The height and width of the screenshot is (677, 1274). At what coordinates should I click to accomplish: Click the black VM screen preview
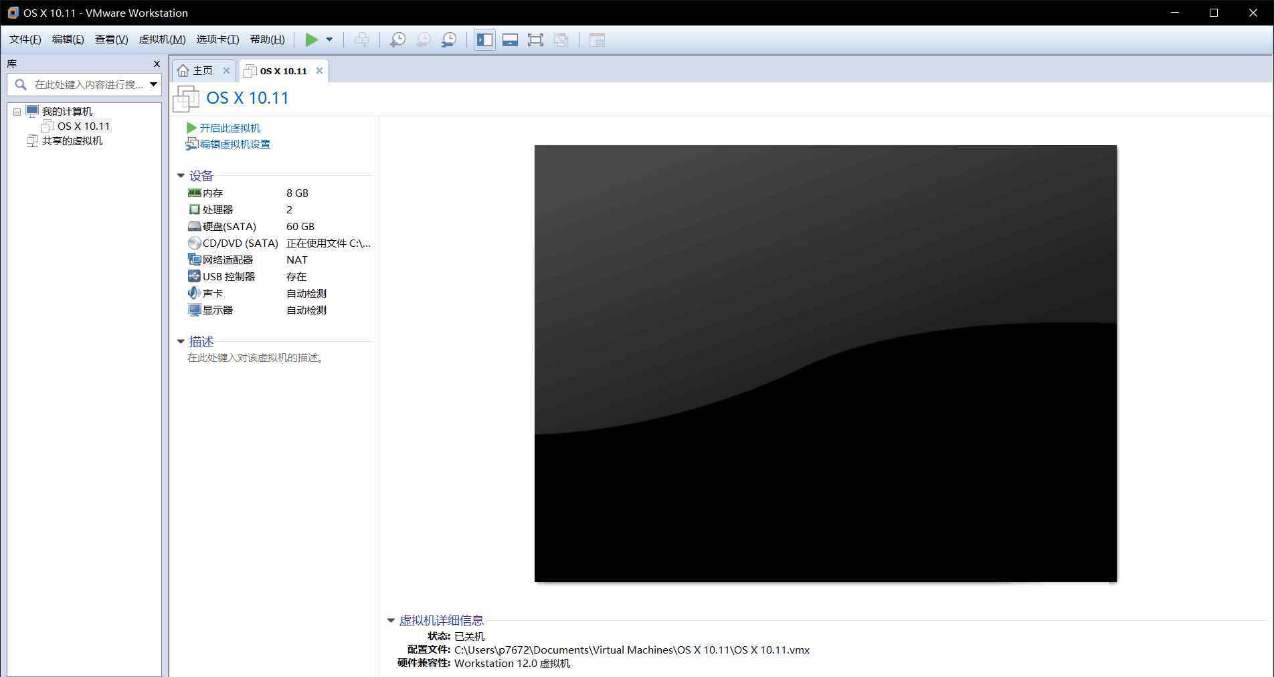[x=825, y=363]
